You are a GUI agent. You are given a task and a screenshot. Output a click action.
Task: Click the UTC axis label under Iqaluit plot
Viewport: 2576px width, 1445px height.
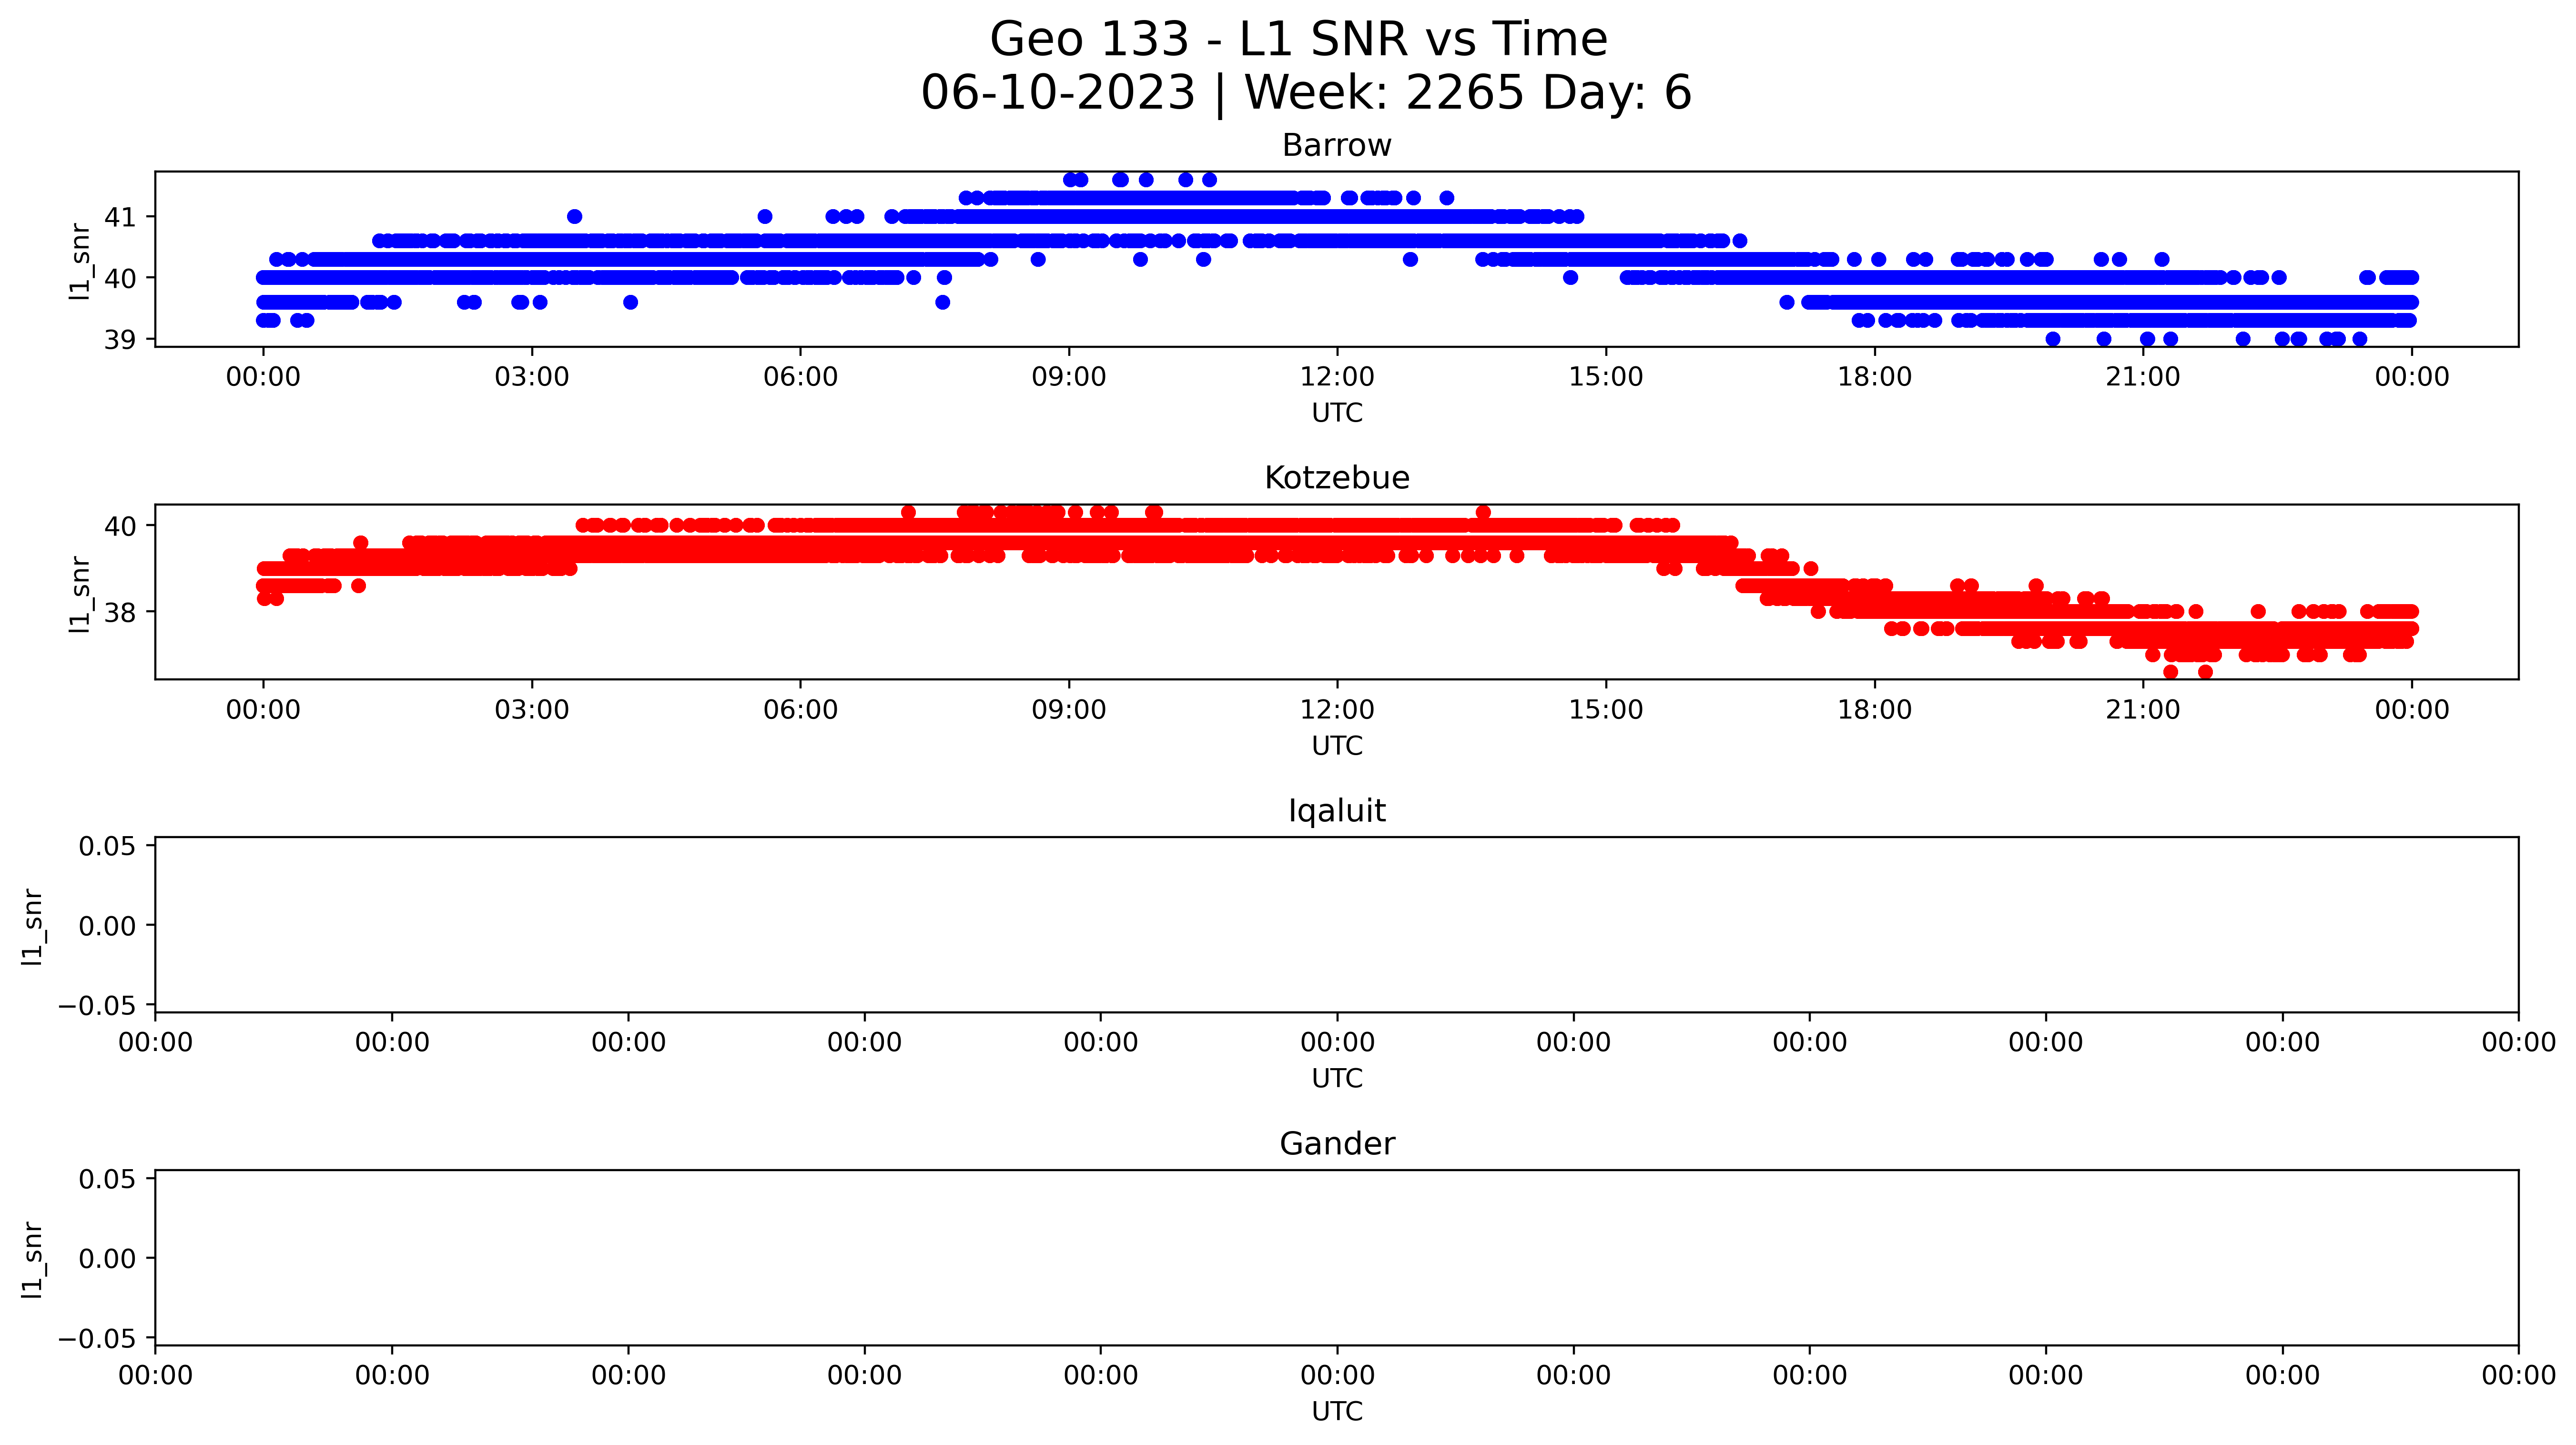click(1337, 1079)
